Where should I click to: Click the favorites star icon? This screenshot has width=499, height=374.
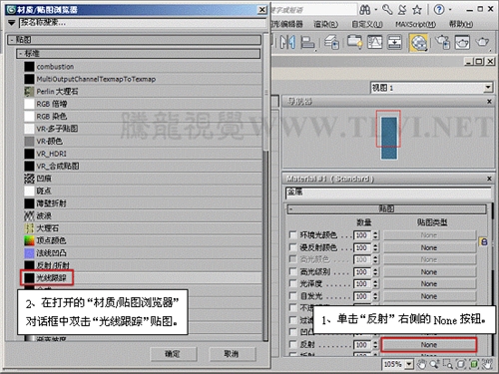(417, 10)
